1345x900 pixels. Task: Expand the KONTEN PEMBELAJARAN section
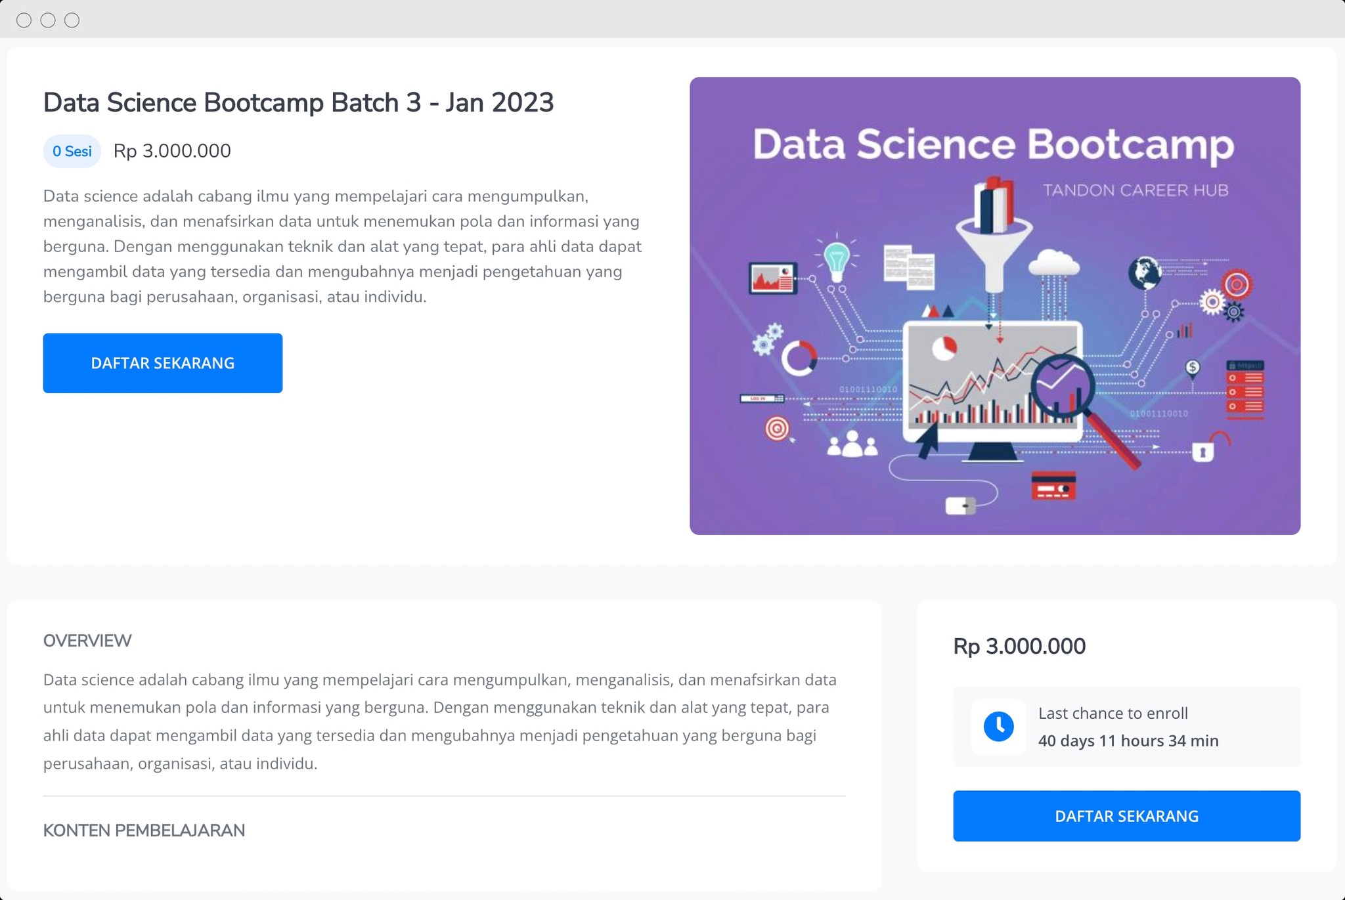pyautogui.click(x=144, y=830)
